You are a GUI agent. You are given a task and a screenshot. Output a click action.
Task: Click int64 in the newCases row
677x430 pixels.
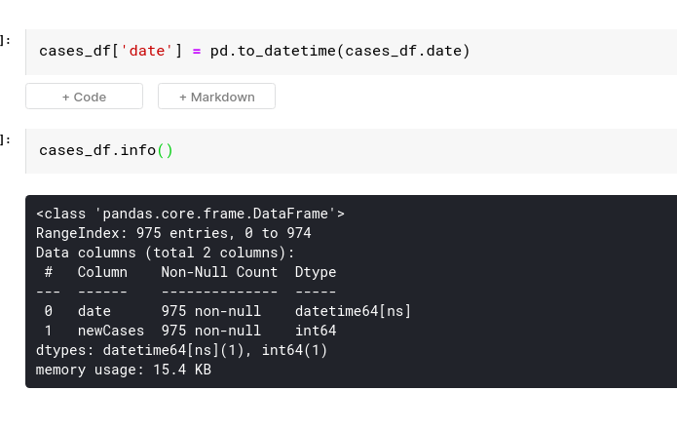pos(316,331)
